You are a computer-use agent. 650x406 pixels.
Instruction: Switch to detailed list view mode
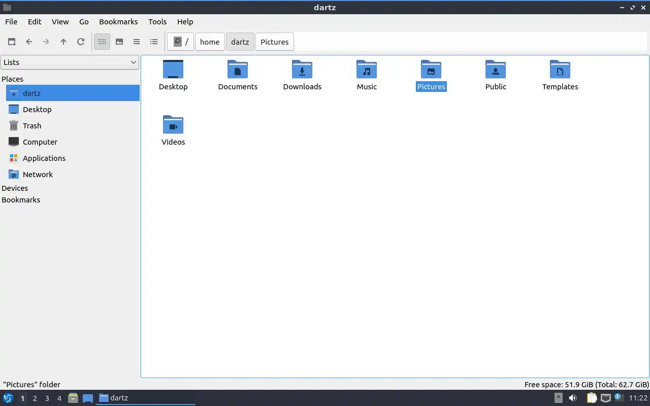154,42
